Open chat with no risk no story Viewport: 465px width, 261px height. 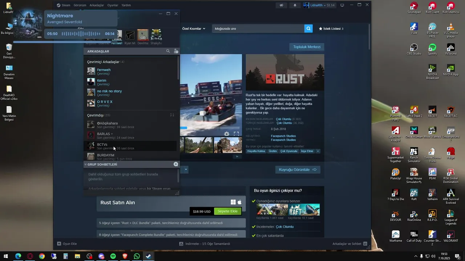coord(132,92)
